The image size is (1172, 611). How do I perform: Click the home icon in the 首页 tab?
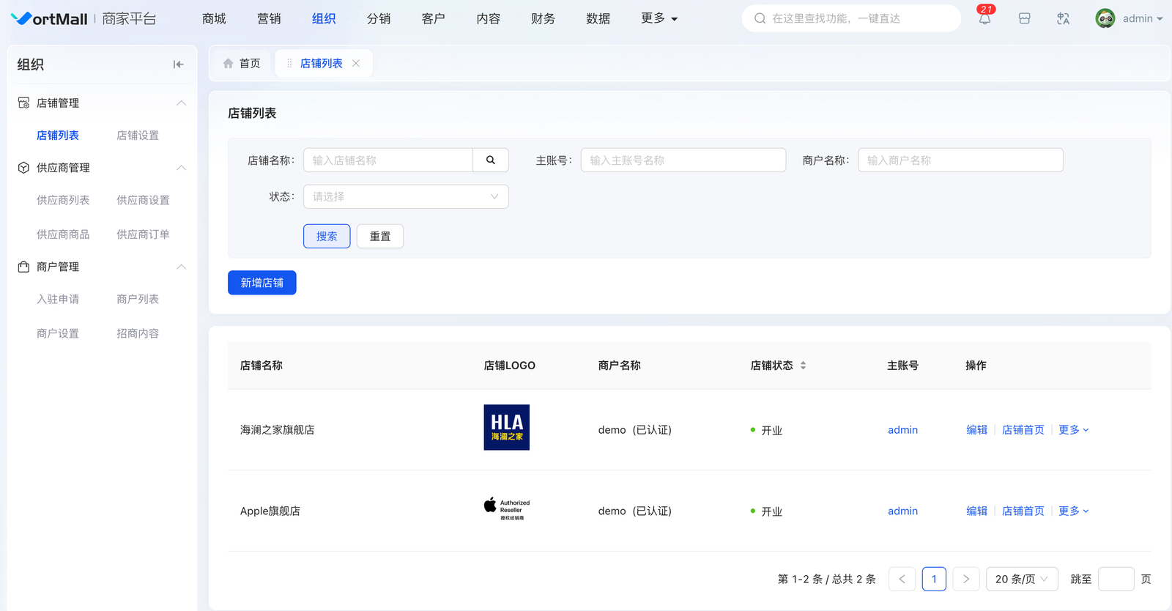(229, 64)
